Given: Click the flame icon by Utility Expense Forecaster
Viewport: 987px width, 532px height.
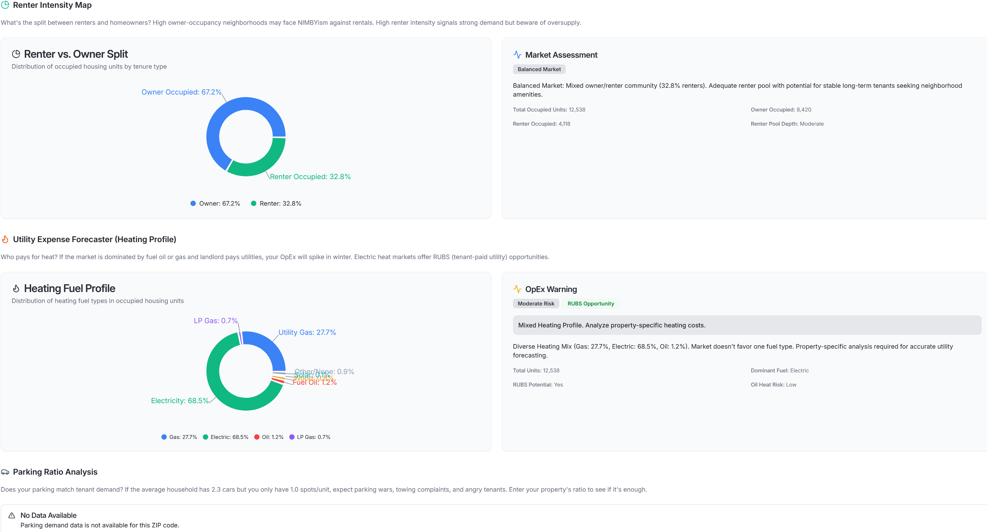Looking at the screenshot, I should [x=5, y=239].
